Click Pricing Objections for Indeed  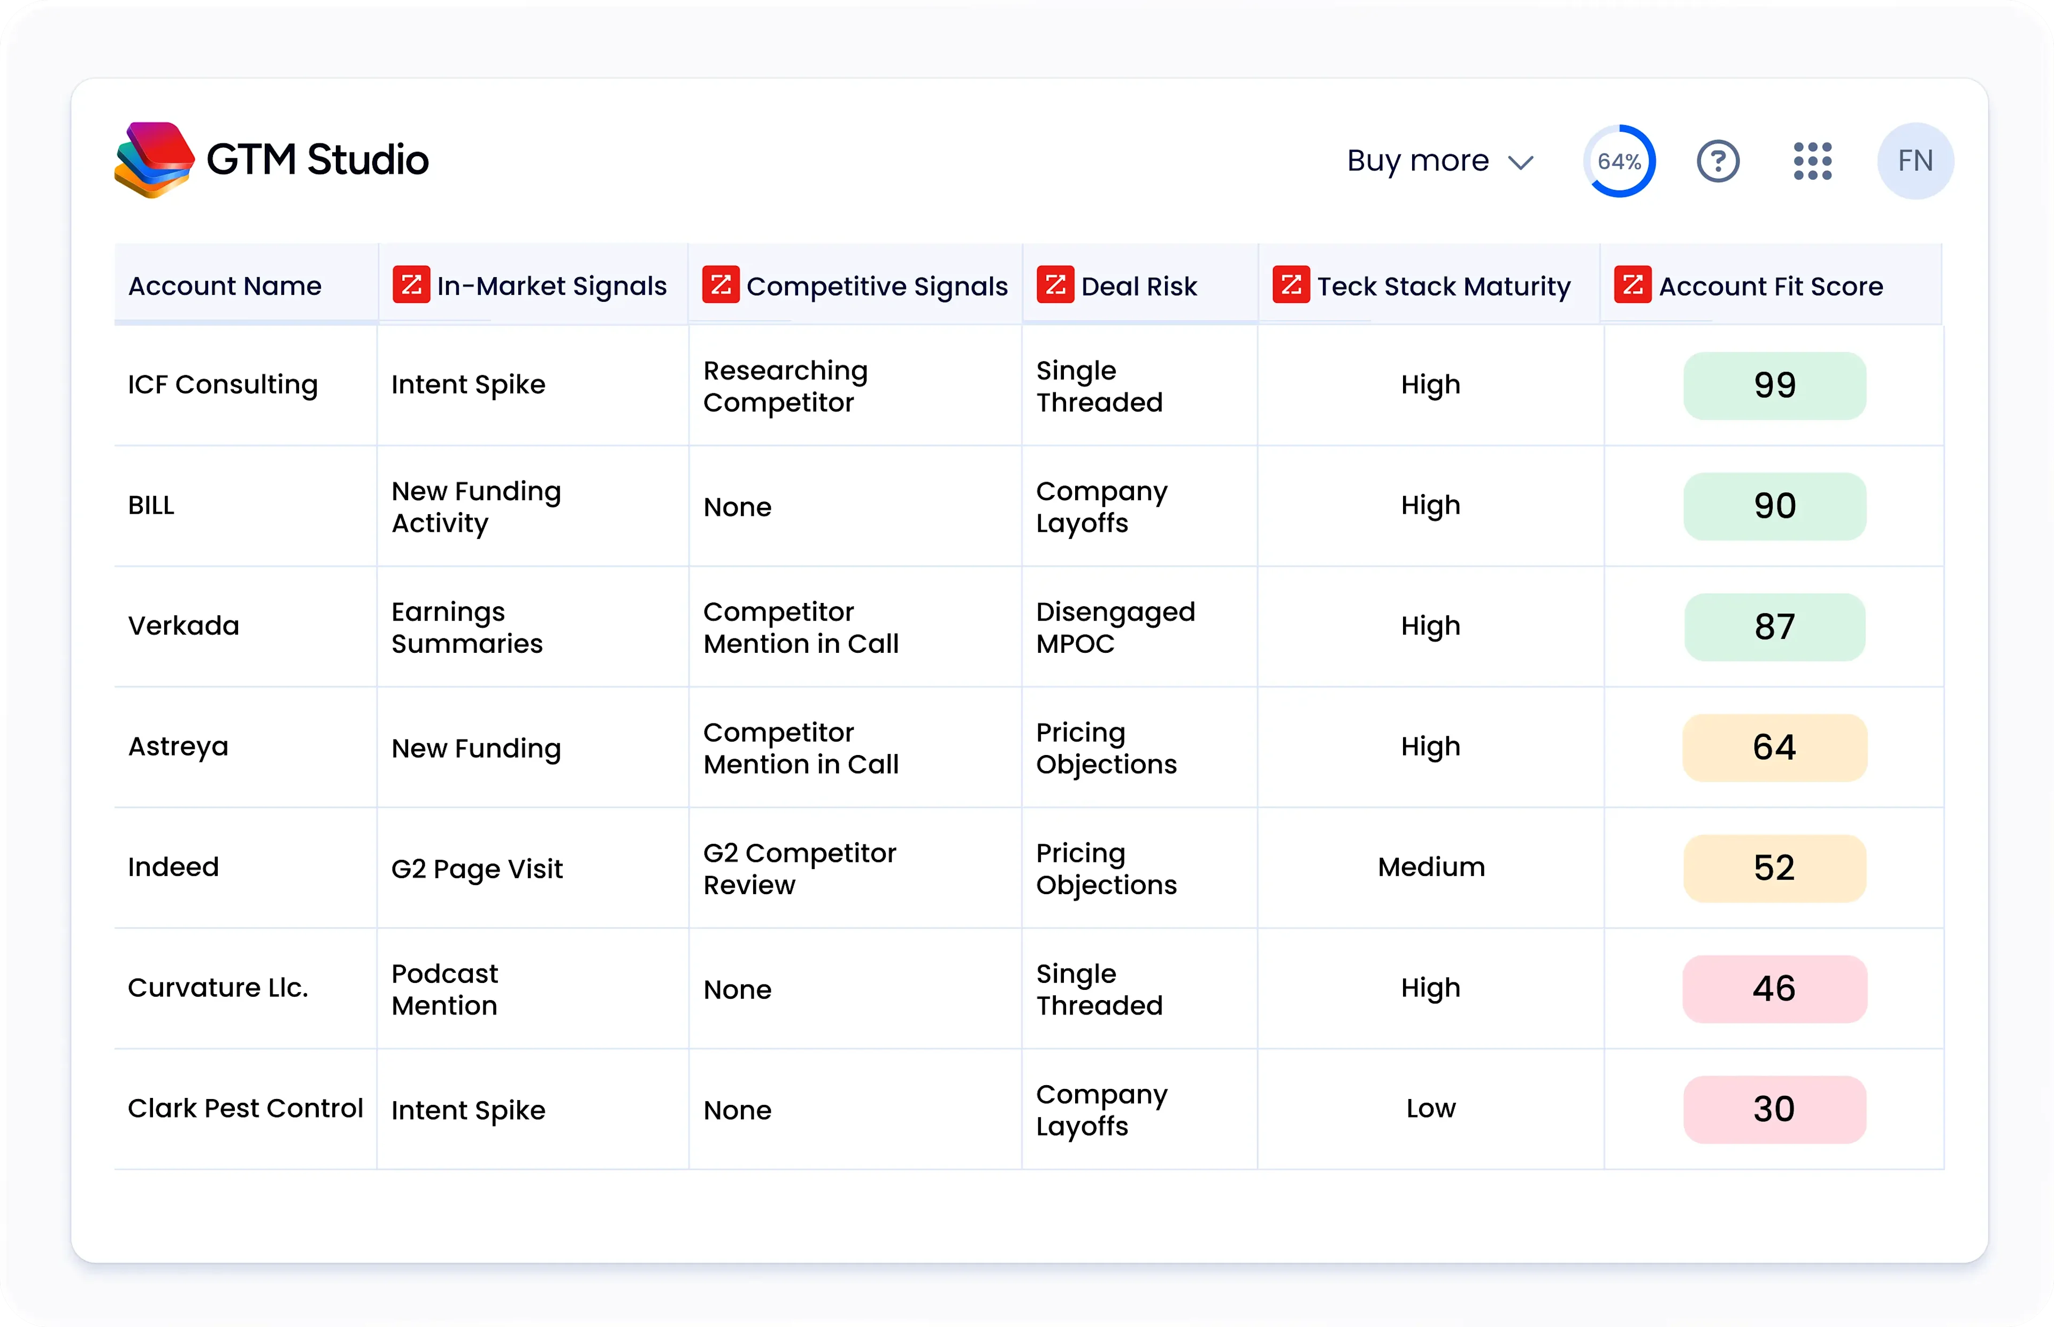tap(1106, 868)
